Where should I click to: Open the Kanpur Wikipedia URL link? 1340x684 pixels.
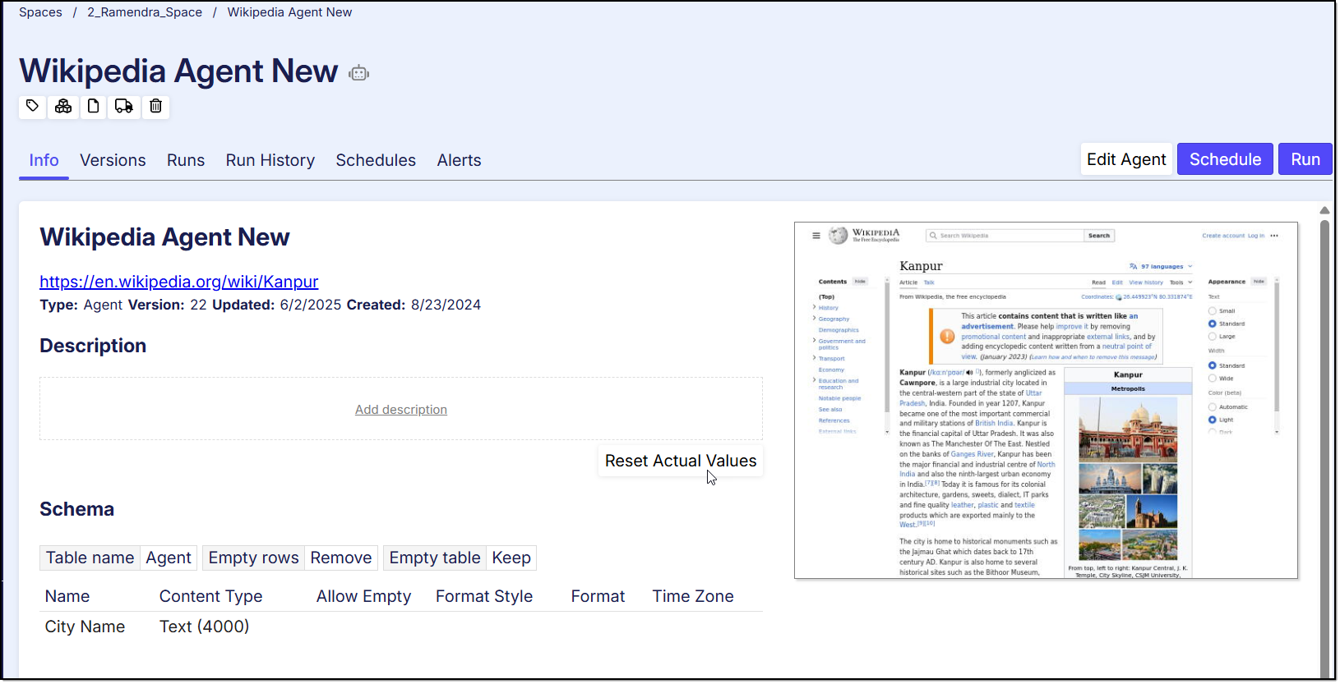178,282
